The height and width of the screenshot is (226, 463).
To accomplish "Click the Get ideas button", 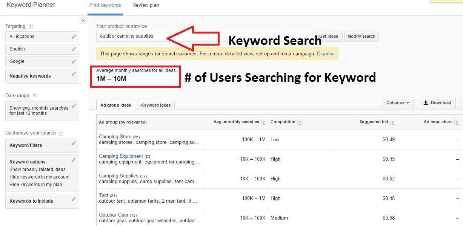I will (x=329, y=36).
